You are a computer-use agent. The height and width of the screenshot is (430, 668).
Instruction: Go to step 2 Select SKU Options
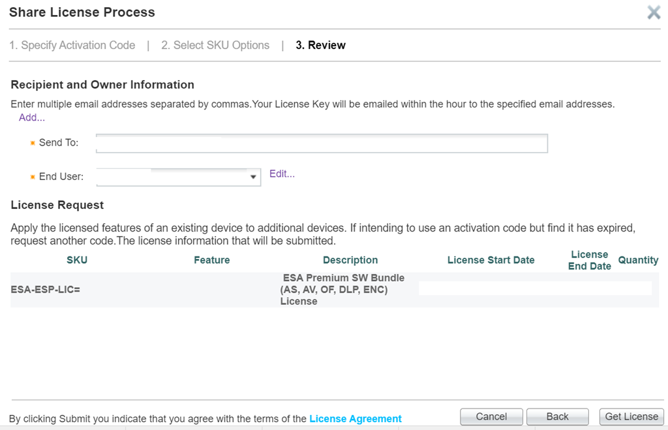click(x=215, y=45)
